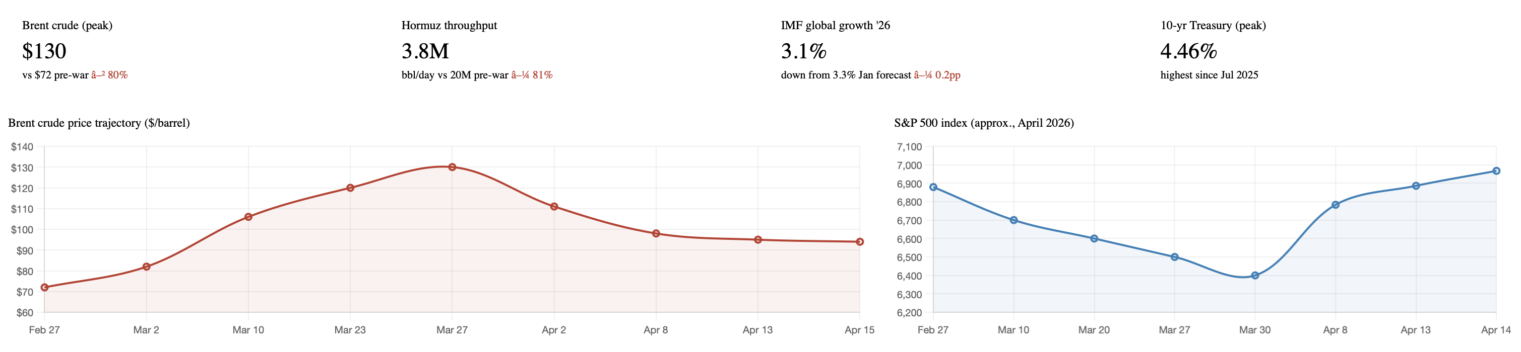Click the 4.46% 10-yr Treasury value
Viewport: 1521px width, 352px height.
(1188, 51)
